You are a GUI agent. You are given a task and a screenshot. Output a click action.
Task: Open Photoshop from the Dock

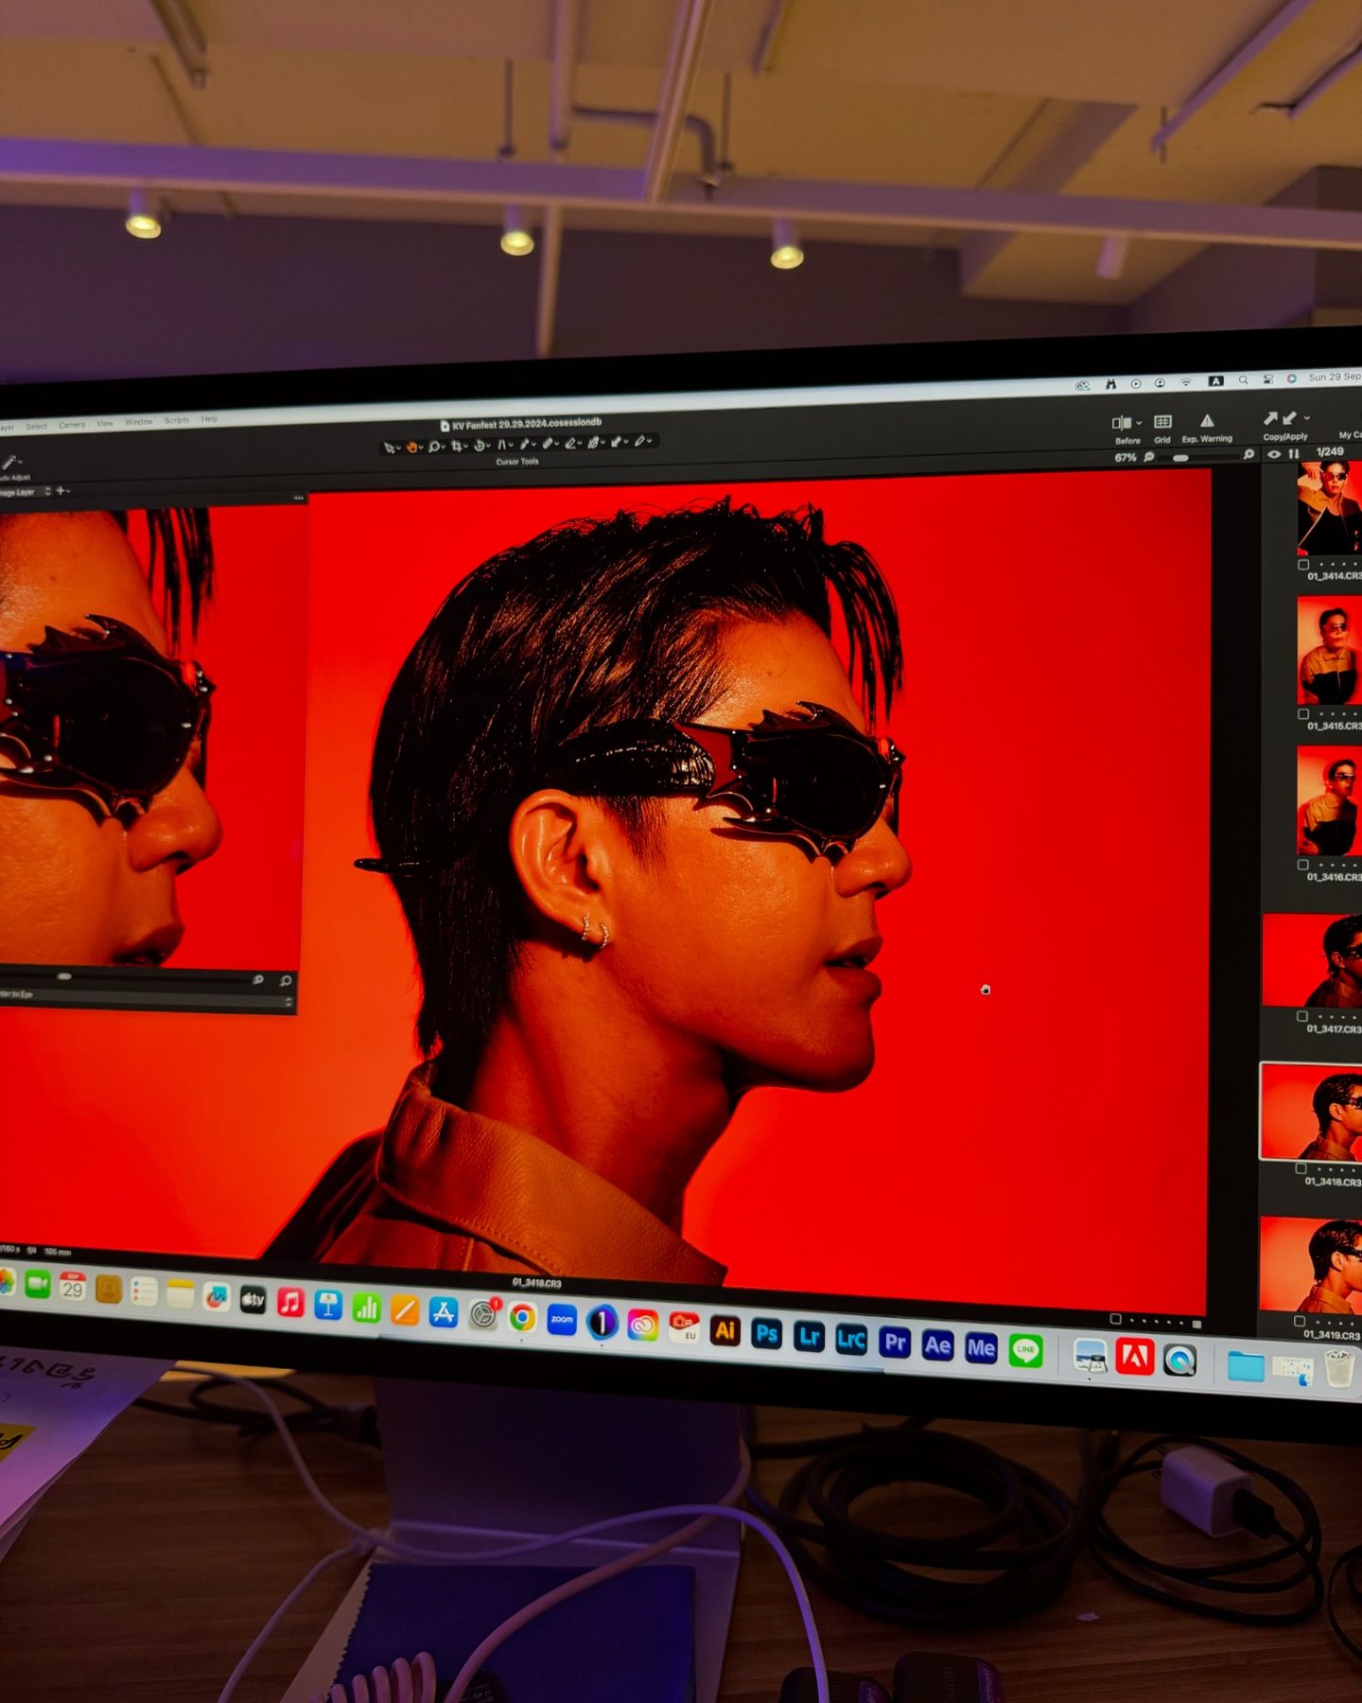(x=766, y=1334)
